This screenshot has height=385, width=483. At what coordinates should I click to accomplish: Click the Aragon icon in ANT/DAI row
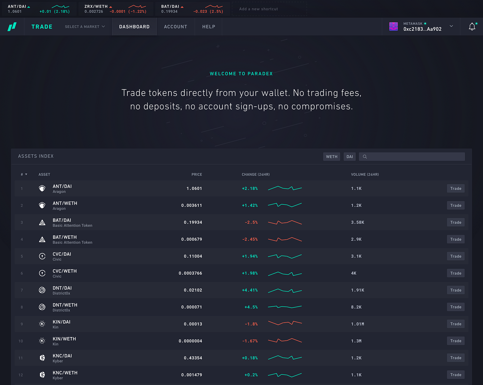42,188
